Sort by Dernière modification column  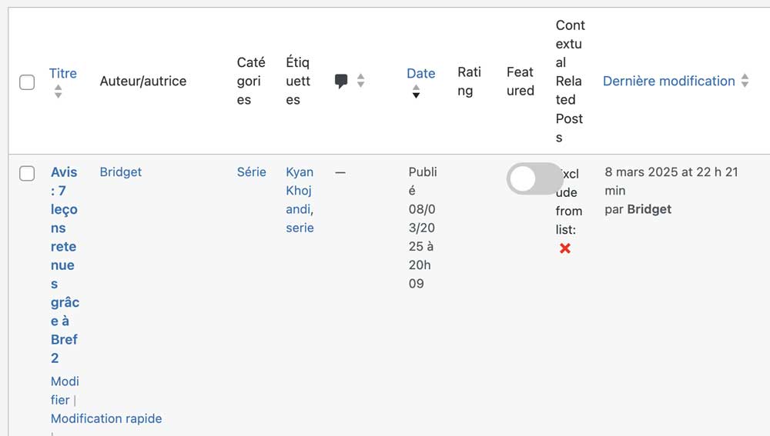coord(669,81)
